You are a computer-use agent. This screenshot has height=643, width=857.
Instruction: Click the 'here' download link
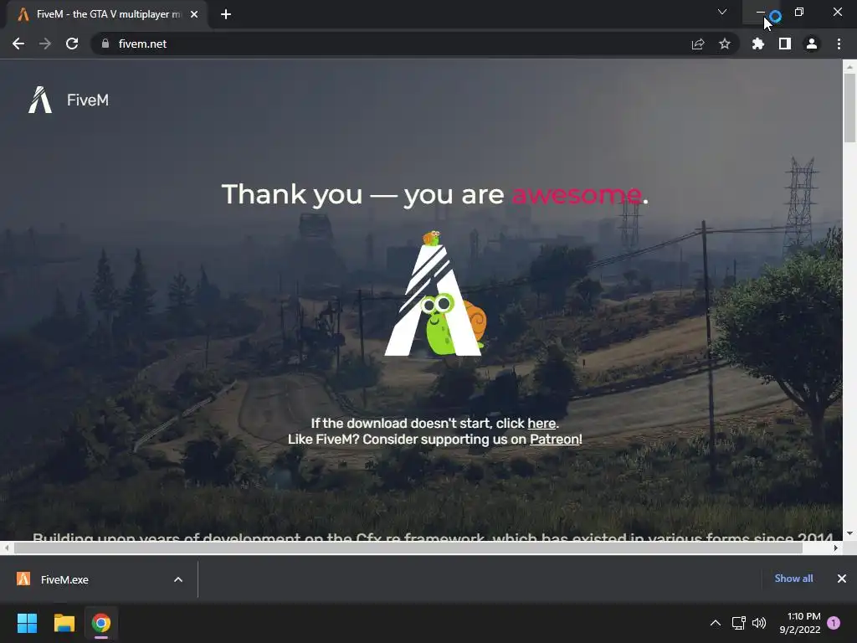tap(541, 423)
